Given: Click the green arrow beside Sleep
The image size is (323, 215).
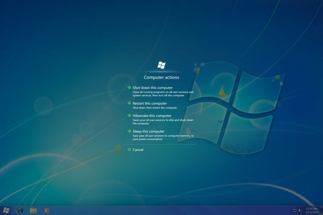Looking at the screenshot, I should click(x=129, y=131).
